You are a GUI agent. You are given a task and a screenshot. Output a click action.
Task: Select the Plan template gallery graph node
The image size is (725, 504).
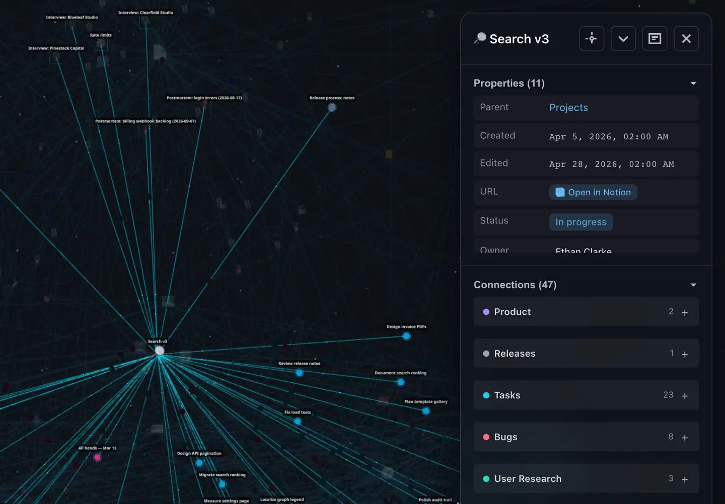(426, 411)
